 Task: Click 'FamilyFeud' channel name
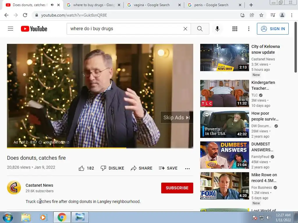(260, 157)
